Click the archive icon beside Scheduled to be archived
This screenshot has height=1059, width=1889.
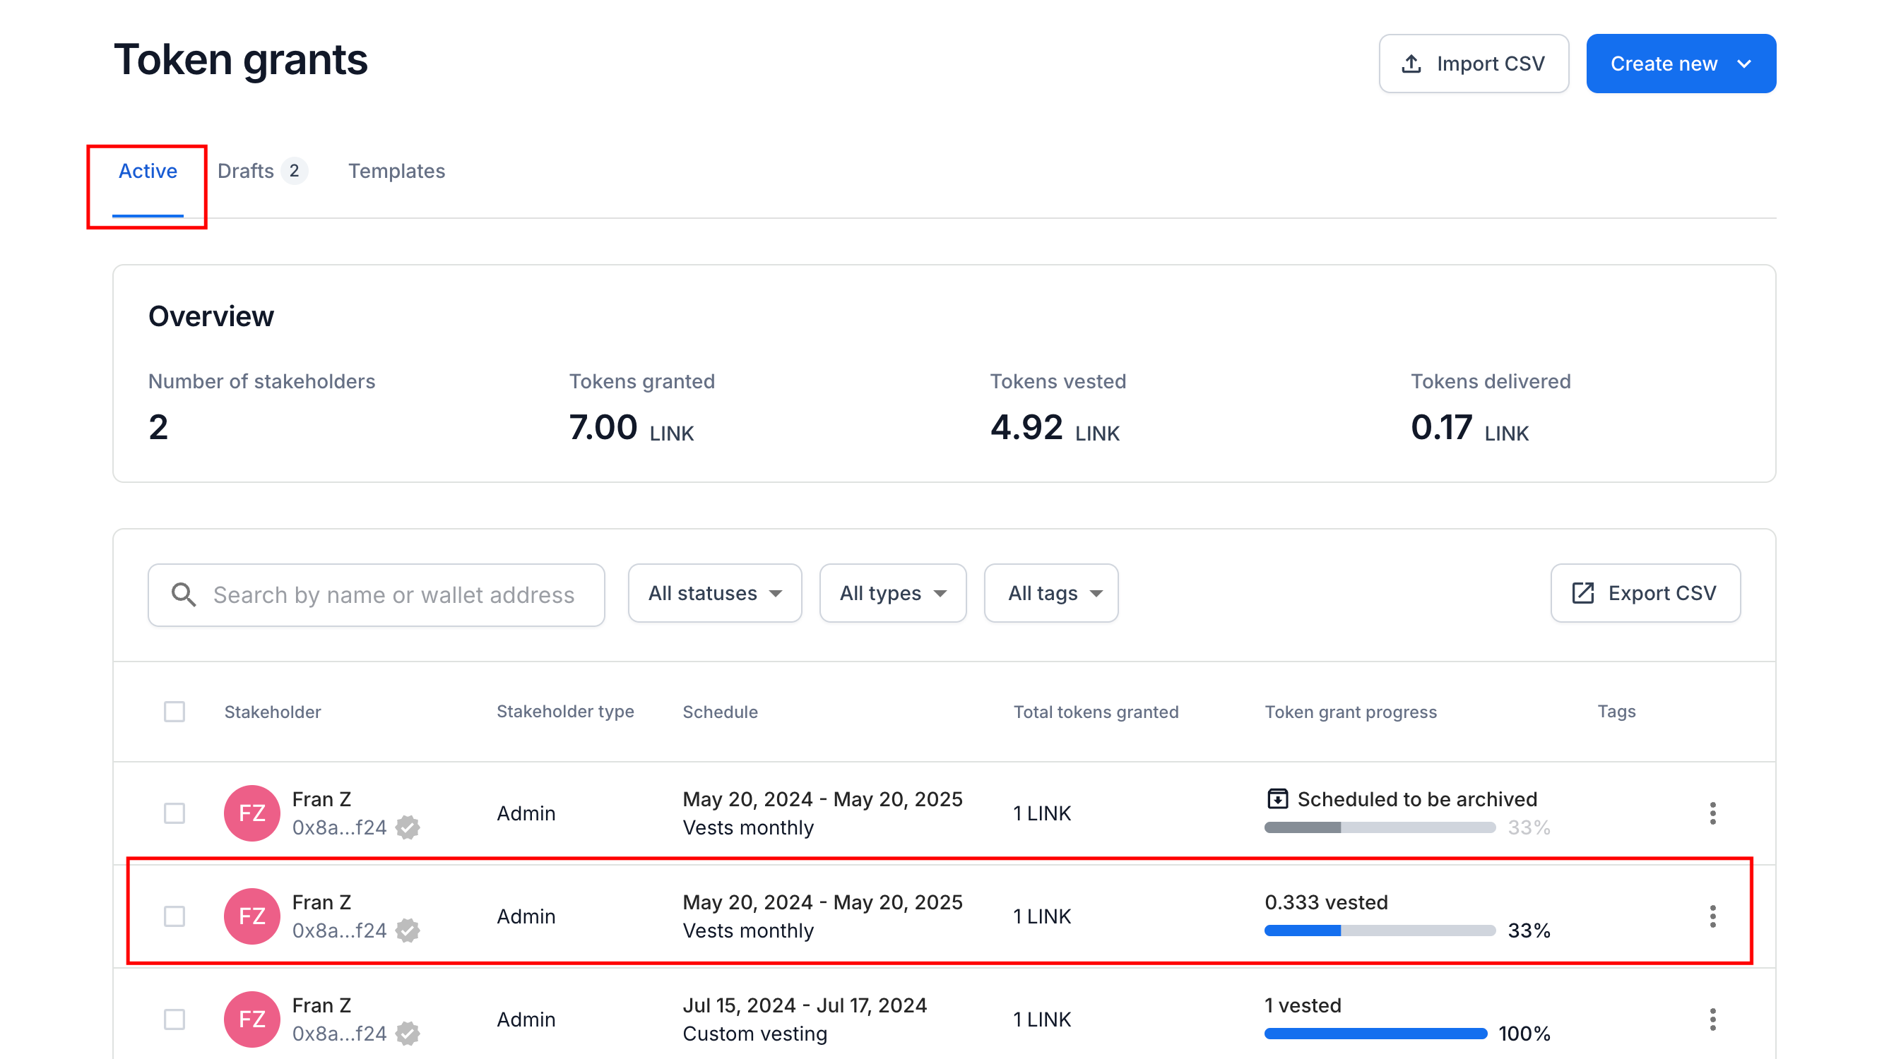[x=1277, y=798]
